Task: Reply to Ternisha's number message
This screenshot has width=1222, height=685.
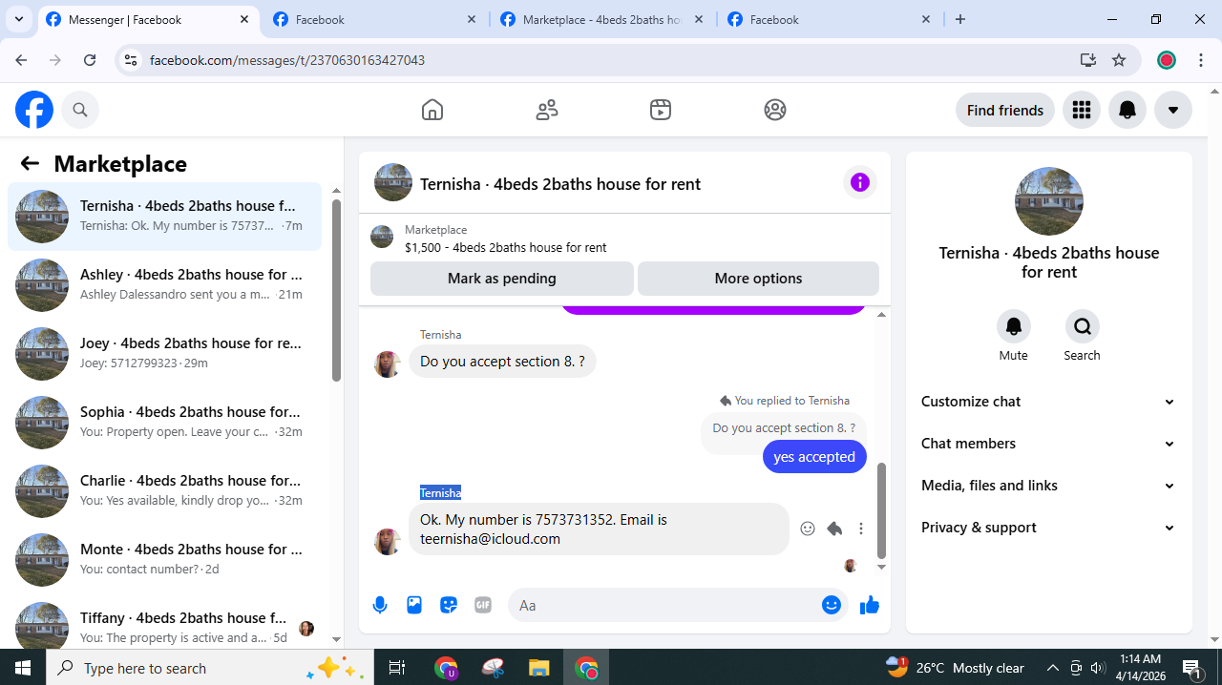Action: pyautogui.click(x=834, y=529)
